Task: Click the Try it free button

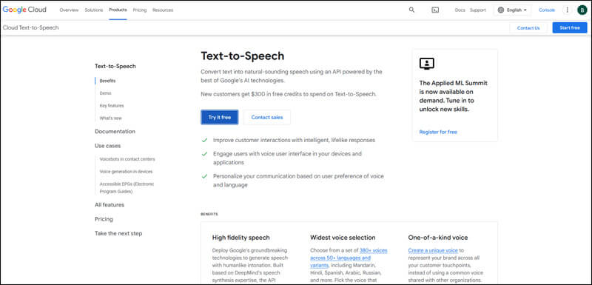Action: (219, 118)
